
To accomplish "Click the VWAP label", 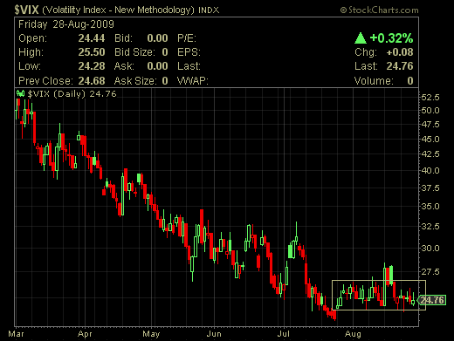I will click(x=193, y=80).
